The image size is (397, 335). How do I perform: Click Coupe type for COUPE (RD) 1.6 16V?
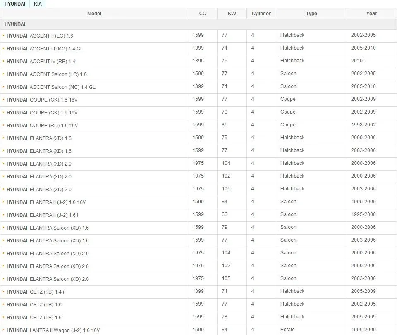coord(288,125)
